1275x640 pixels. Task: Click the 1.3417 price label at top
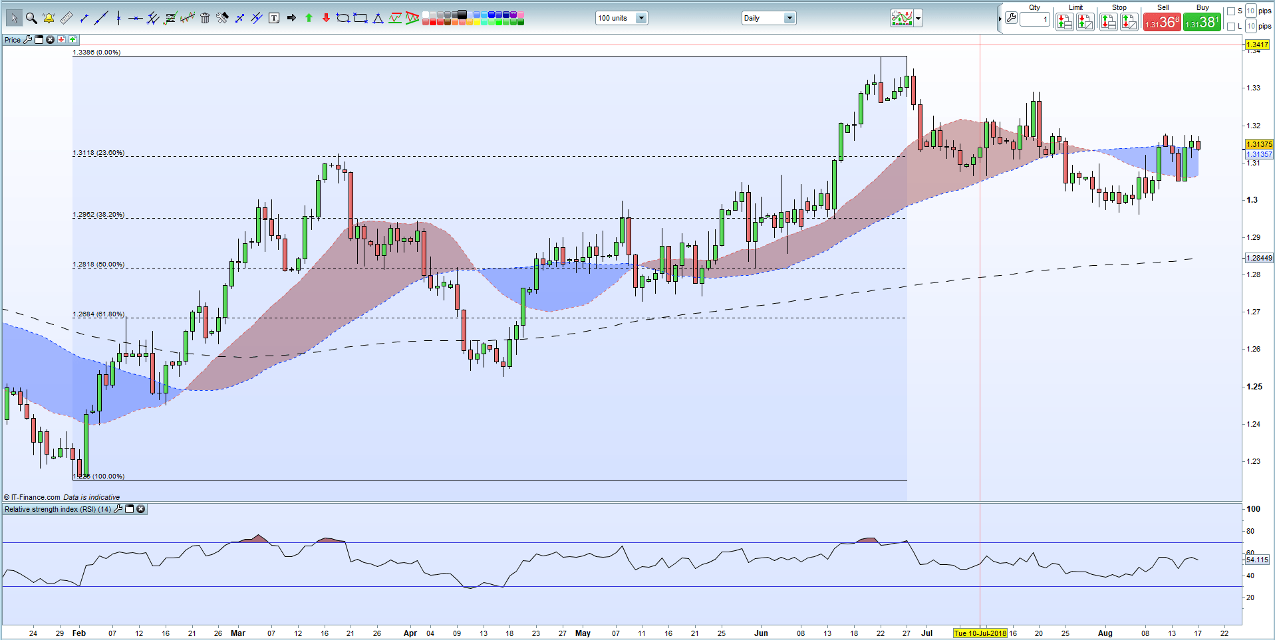(1257, 45)
